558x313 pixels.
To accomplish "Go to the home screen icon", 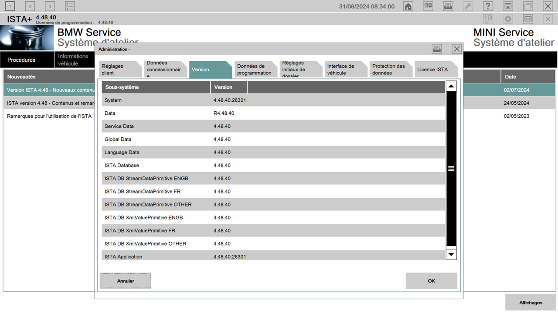I will coord(408,6).
